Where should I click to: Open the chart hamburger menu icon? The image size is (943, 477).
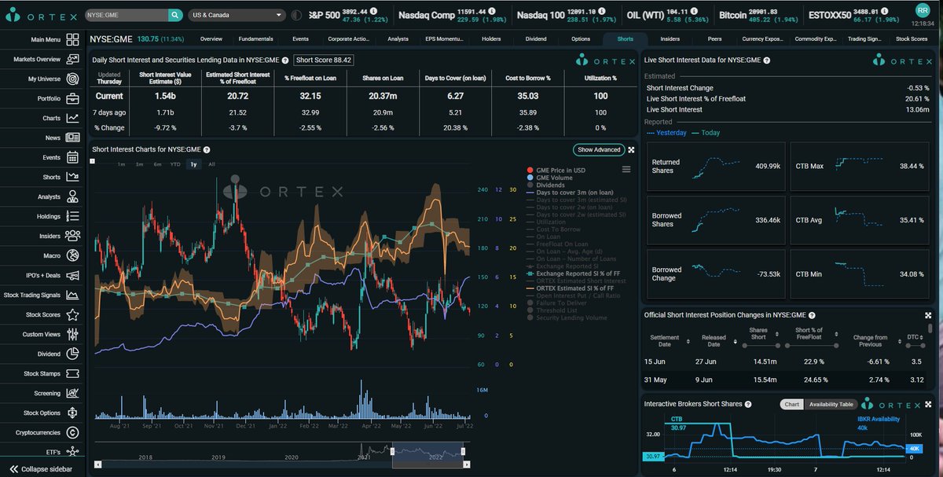[626, 169]
